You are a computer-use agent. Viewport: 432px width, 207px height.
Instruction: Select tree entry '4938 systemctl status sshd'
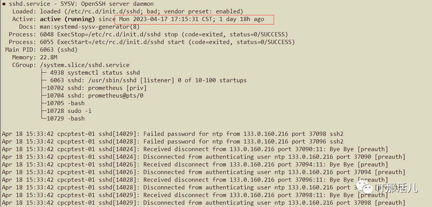(95, 72)
